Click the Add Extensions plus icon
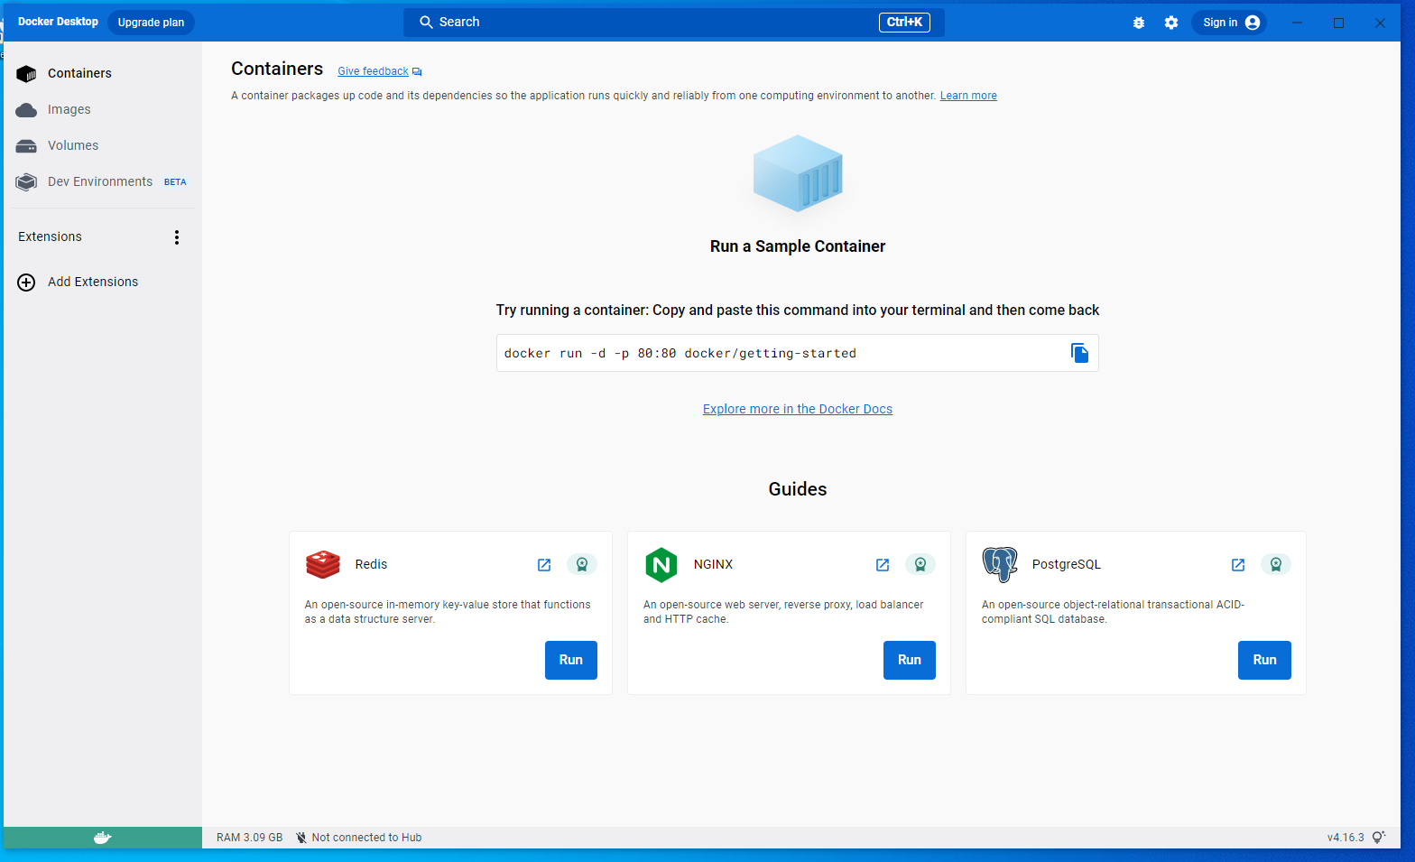 (26, 283)
